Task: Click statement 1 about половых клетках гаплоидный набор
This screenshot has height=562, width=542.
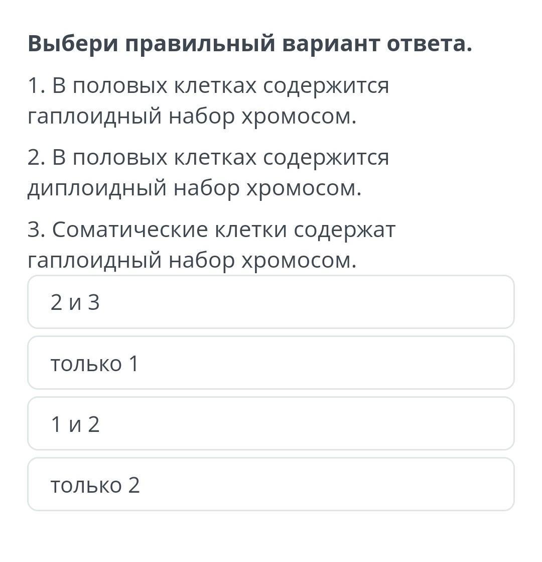Action: (x=208, y=101)
